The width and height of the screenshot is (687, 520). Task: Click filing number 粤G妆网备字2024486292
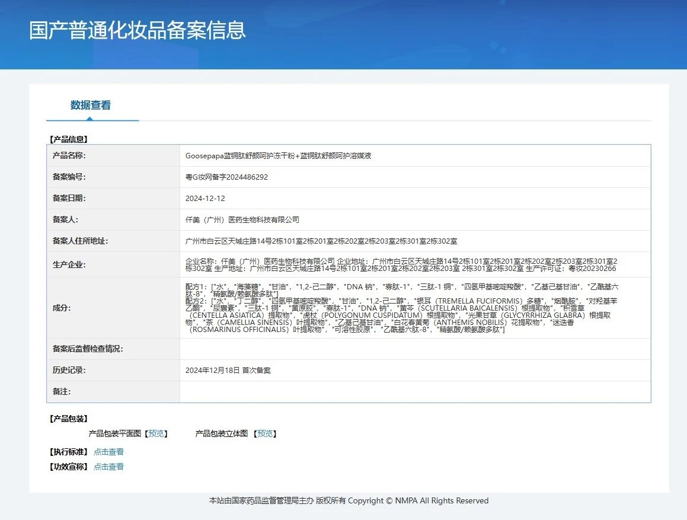click(226, 177)
